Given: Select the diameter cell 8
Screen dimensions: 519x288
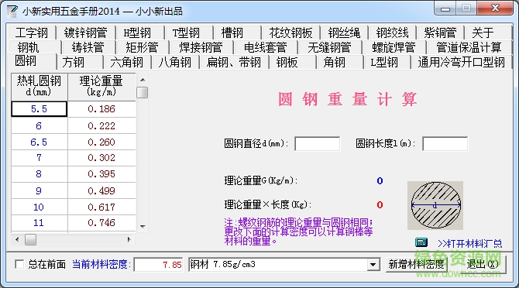Looking at the screenshot, I should (x=39, y=174).
